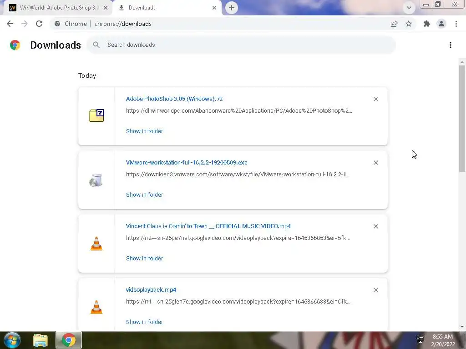This screenshot has height=349, width=466.
Task: Click the Chrome logo beside Downloads heading
Action: click(x=15, y=45)
